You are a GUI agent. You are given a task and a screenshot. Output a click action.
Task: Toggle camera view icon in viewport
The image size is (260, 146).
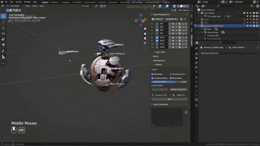click(x=145, y=39)
